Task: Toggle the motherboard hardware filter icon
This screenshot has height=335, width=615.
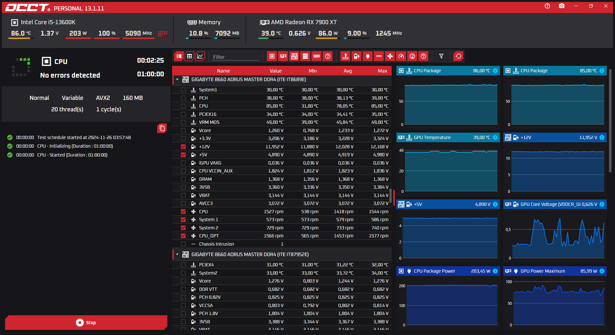Action: (x=294, y=56)
